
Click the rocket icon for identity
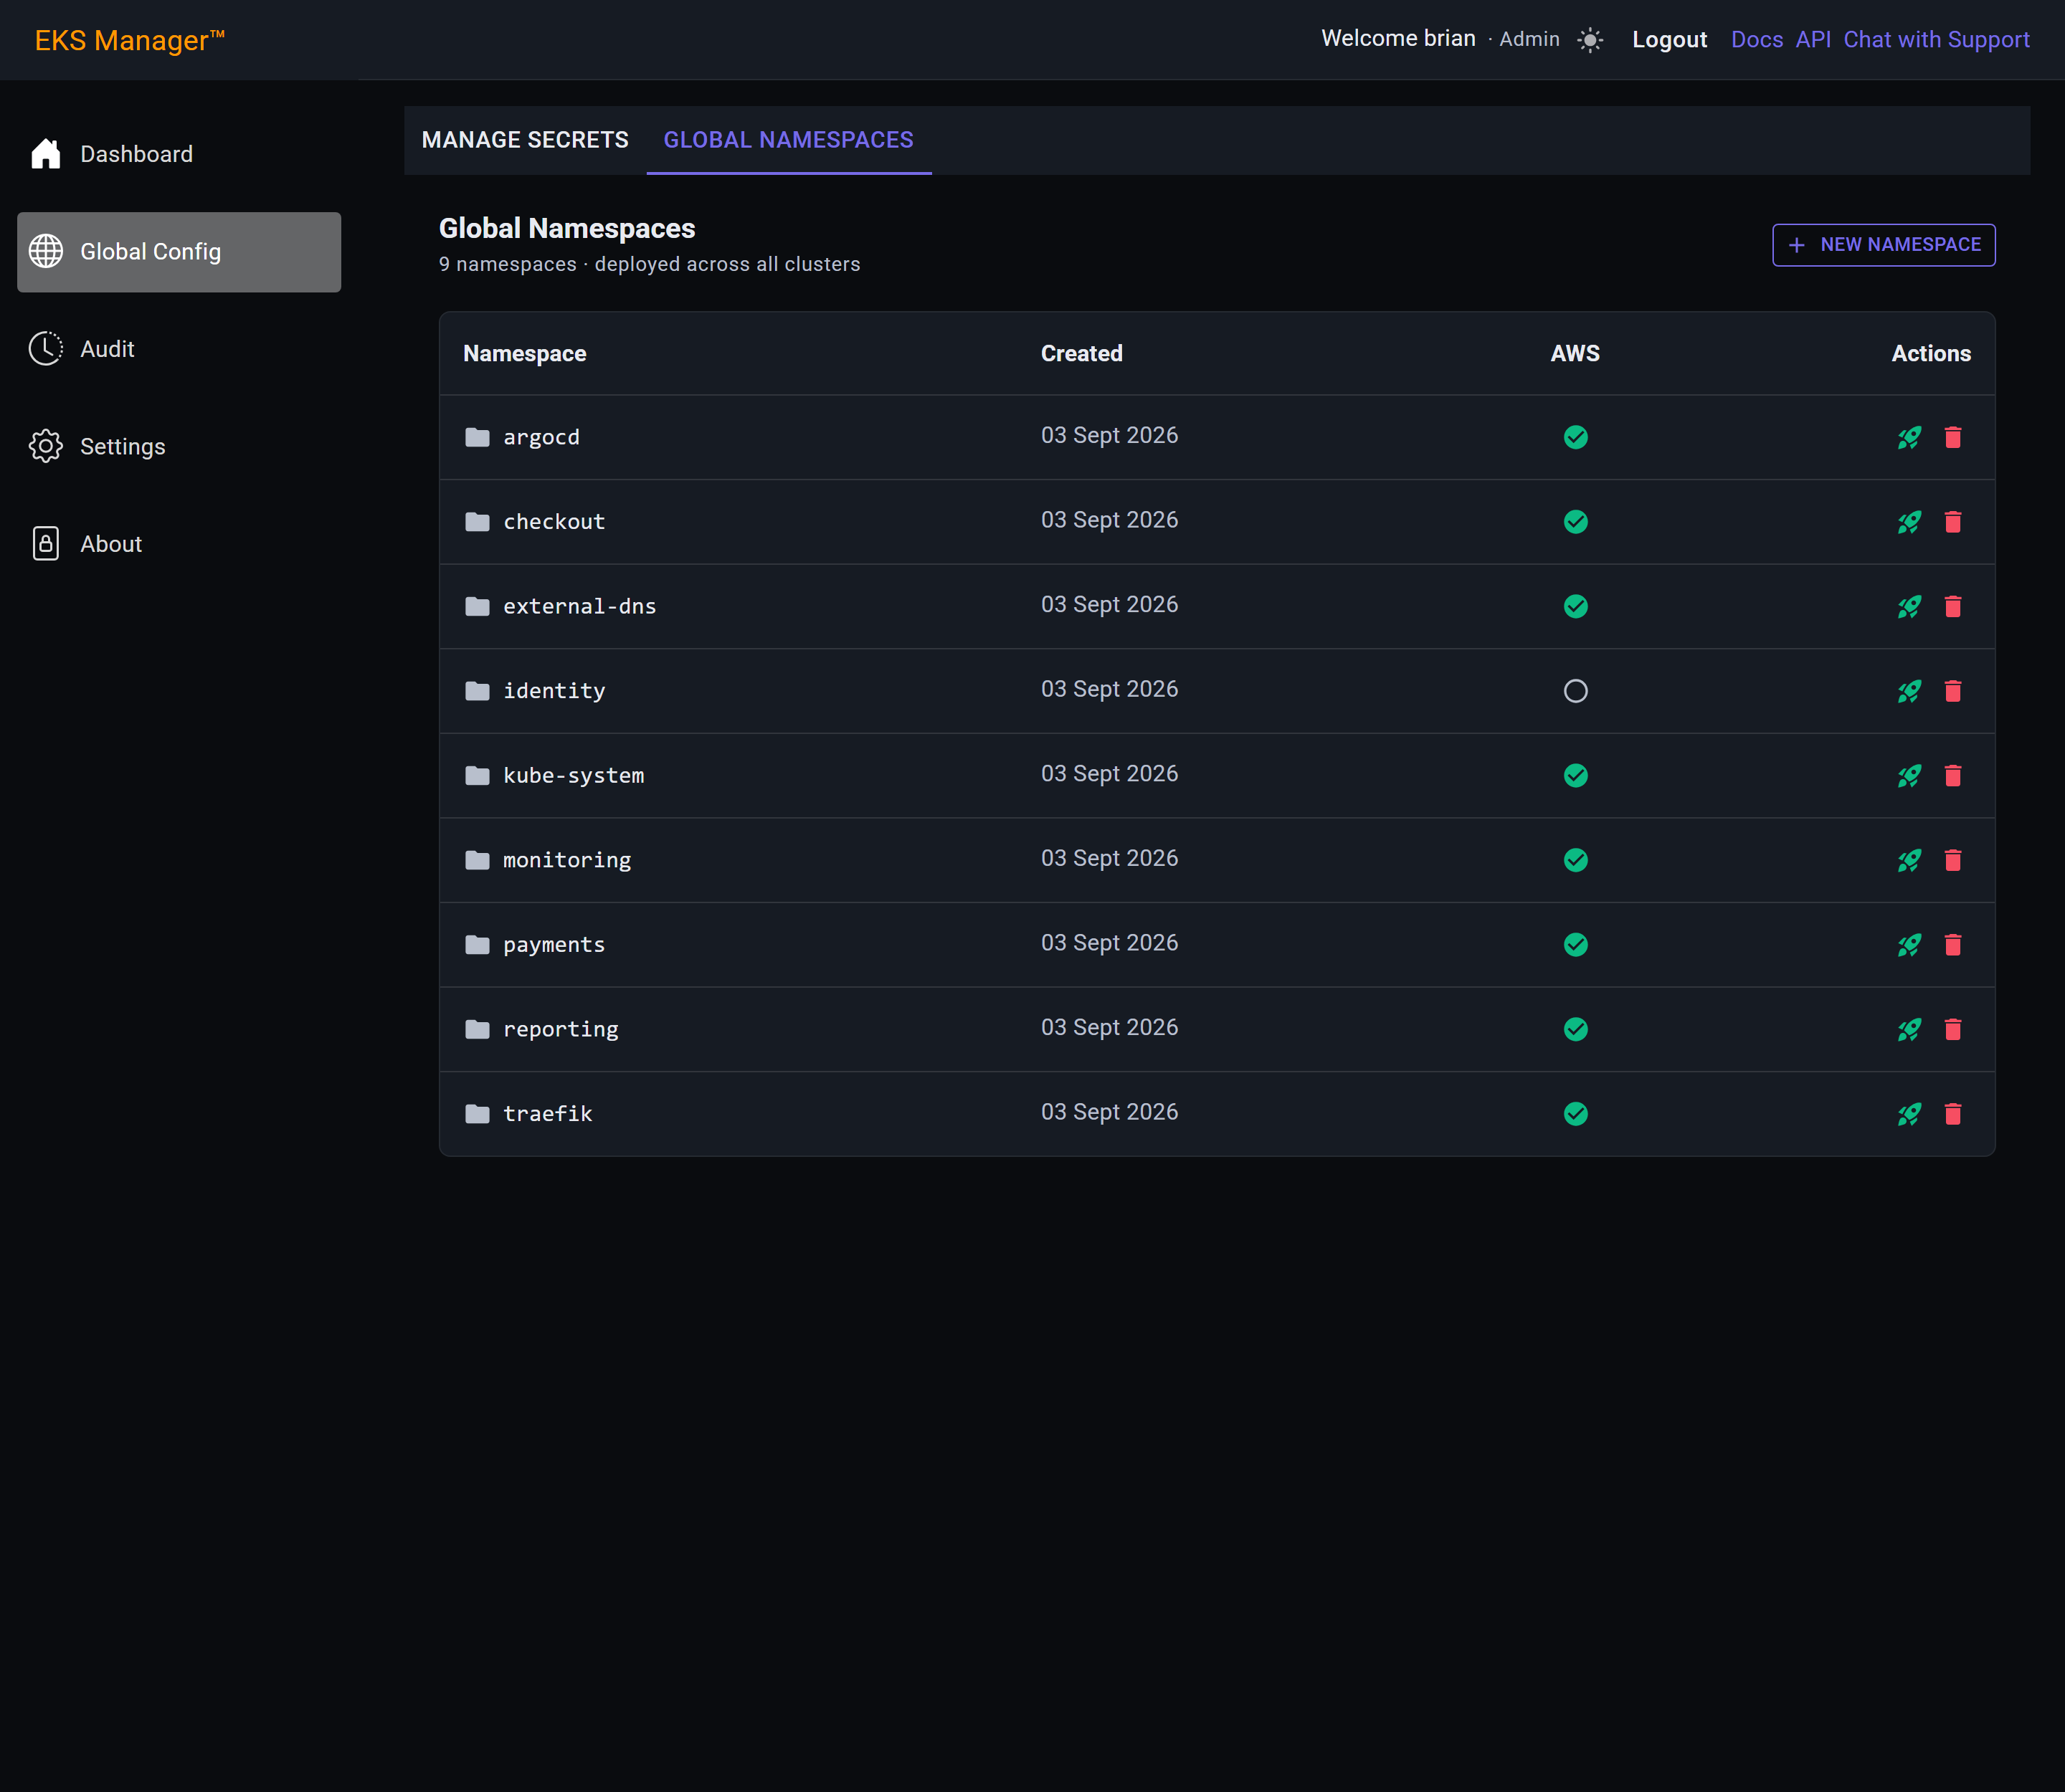(1909, 691)
